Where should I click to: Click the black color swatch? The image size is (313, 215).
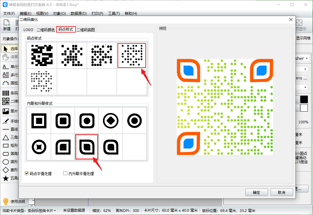(304, 99)
